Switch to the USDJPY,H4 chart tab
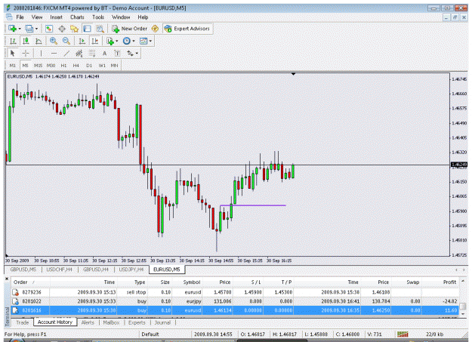The image size is (472, 342). point(131,270)
